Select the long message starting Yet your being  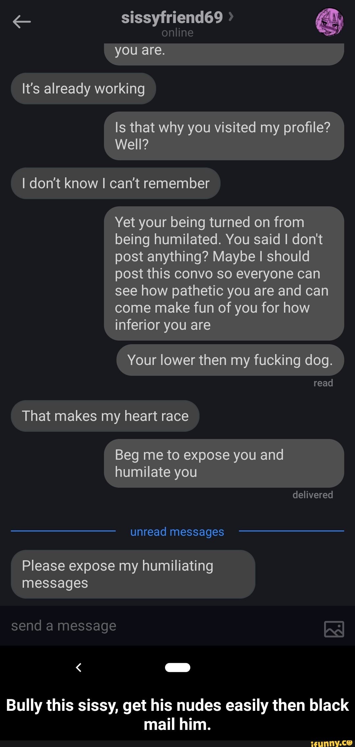(x=224, y=273)
